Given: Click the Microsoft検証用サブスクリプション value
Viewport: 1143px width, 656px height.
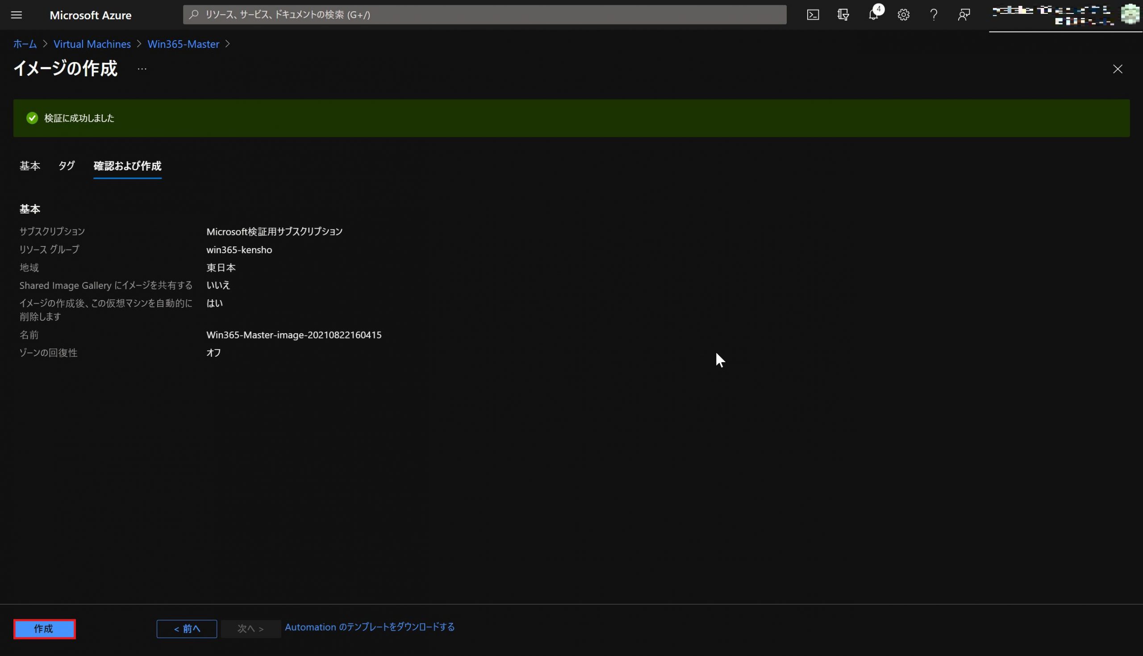Looking at the screenshot, I should click(x=274, y=232).
